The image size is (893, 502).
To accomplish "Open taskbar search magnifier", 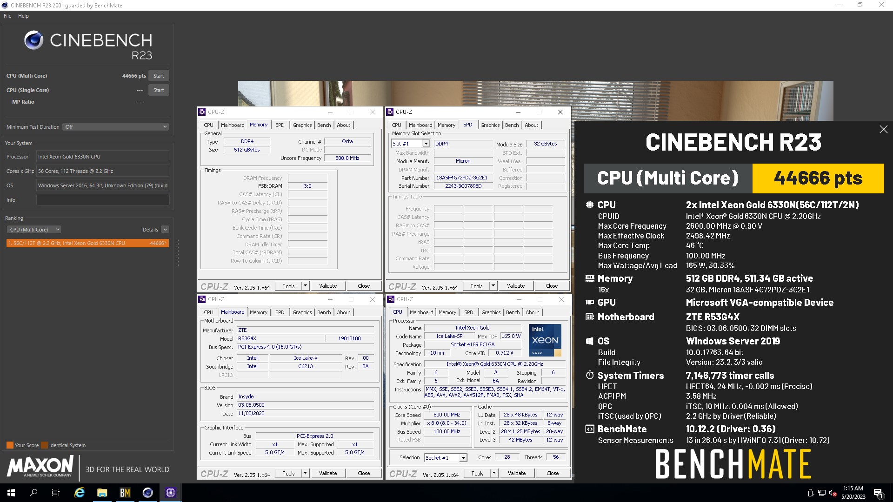I will pyautogui.click(x=33, y=493).
